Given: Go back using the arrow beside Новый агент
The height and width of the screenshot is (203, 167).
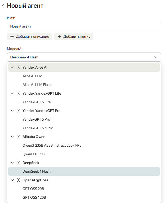Looking at the screenshot, I should (x=3, y=6).
